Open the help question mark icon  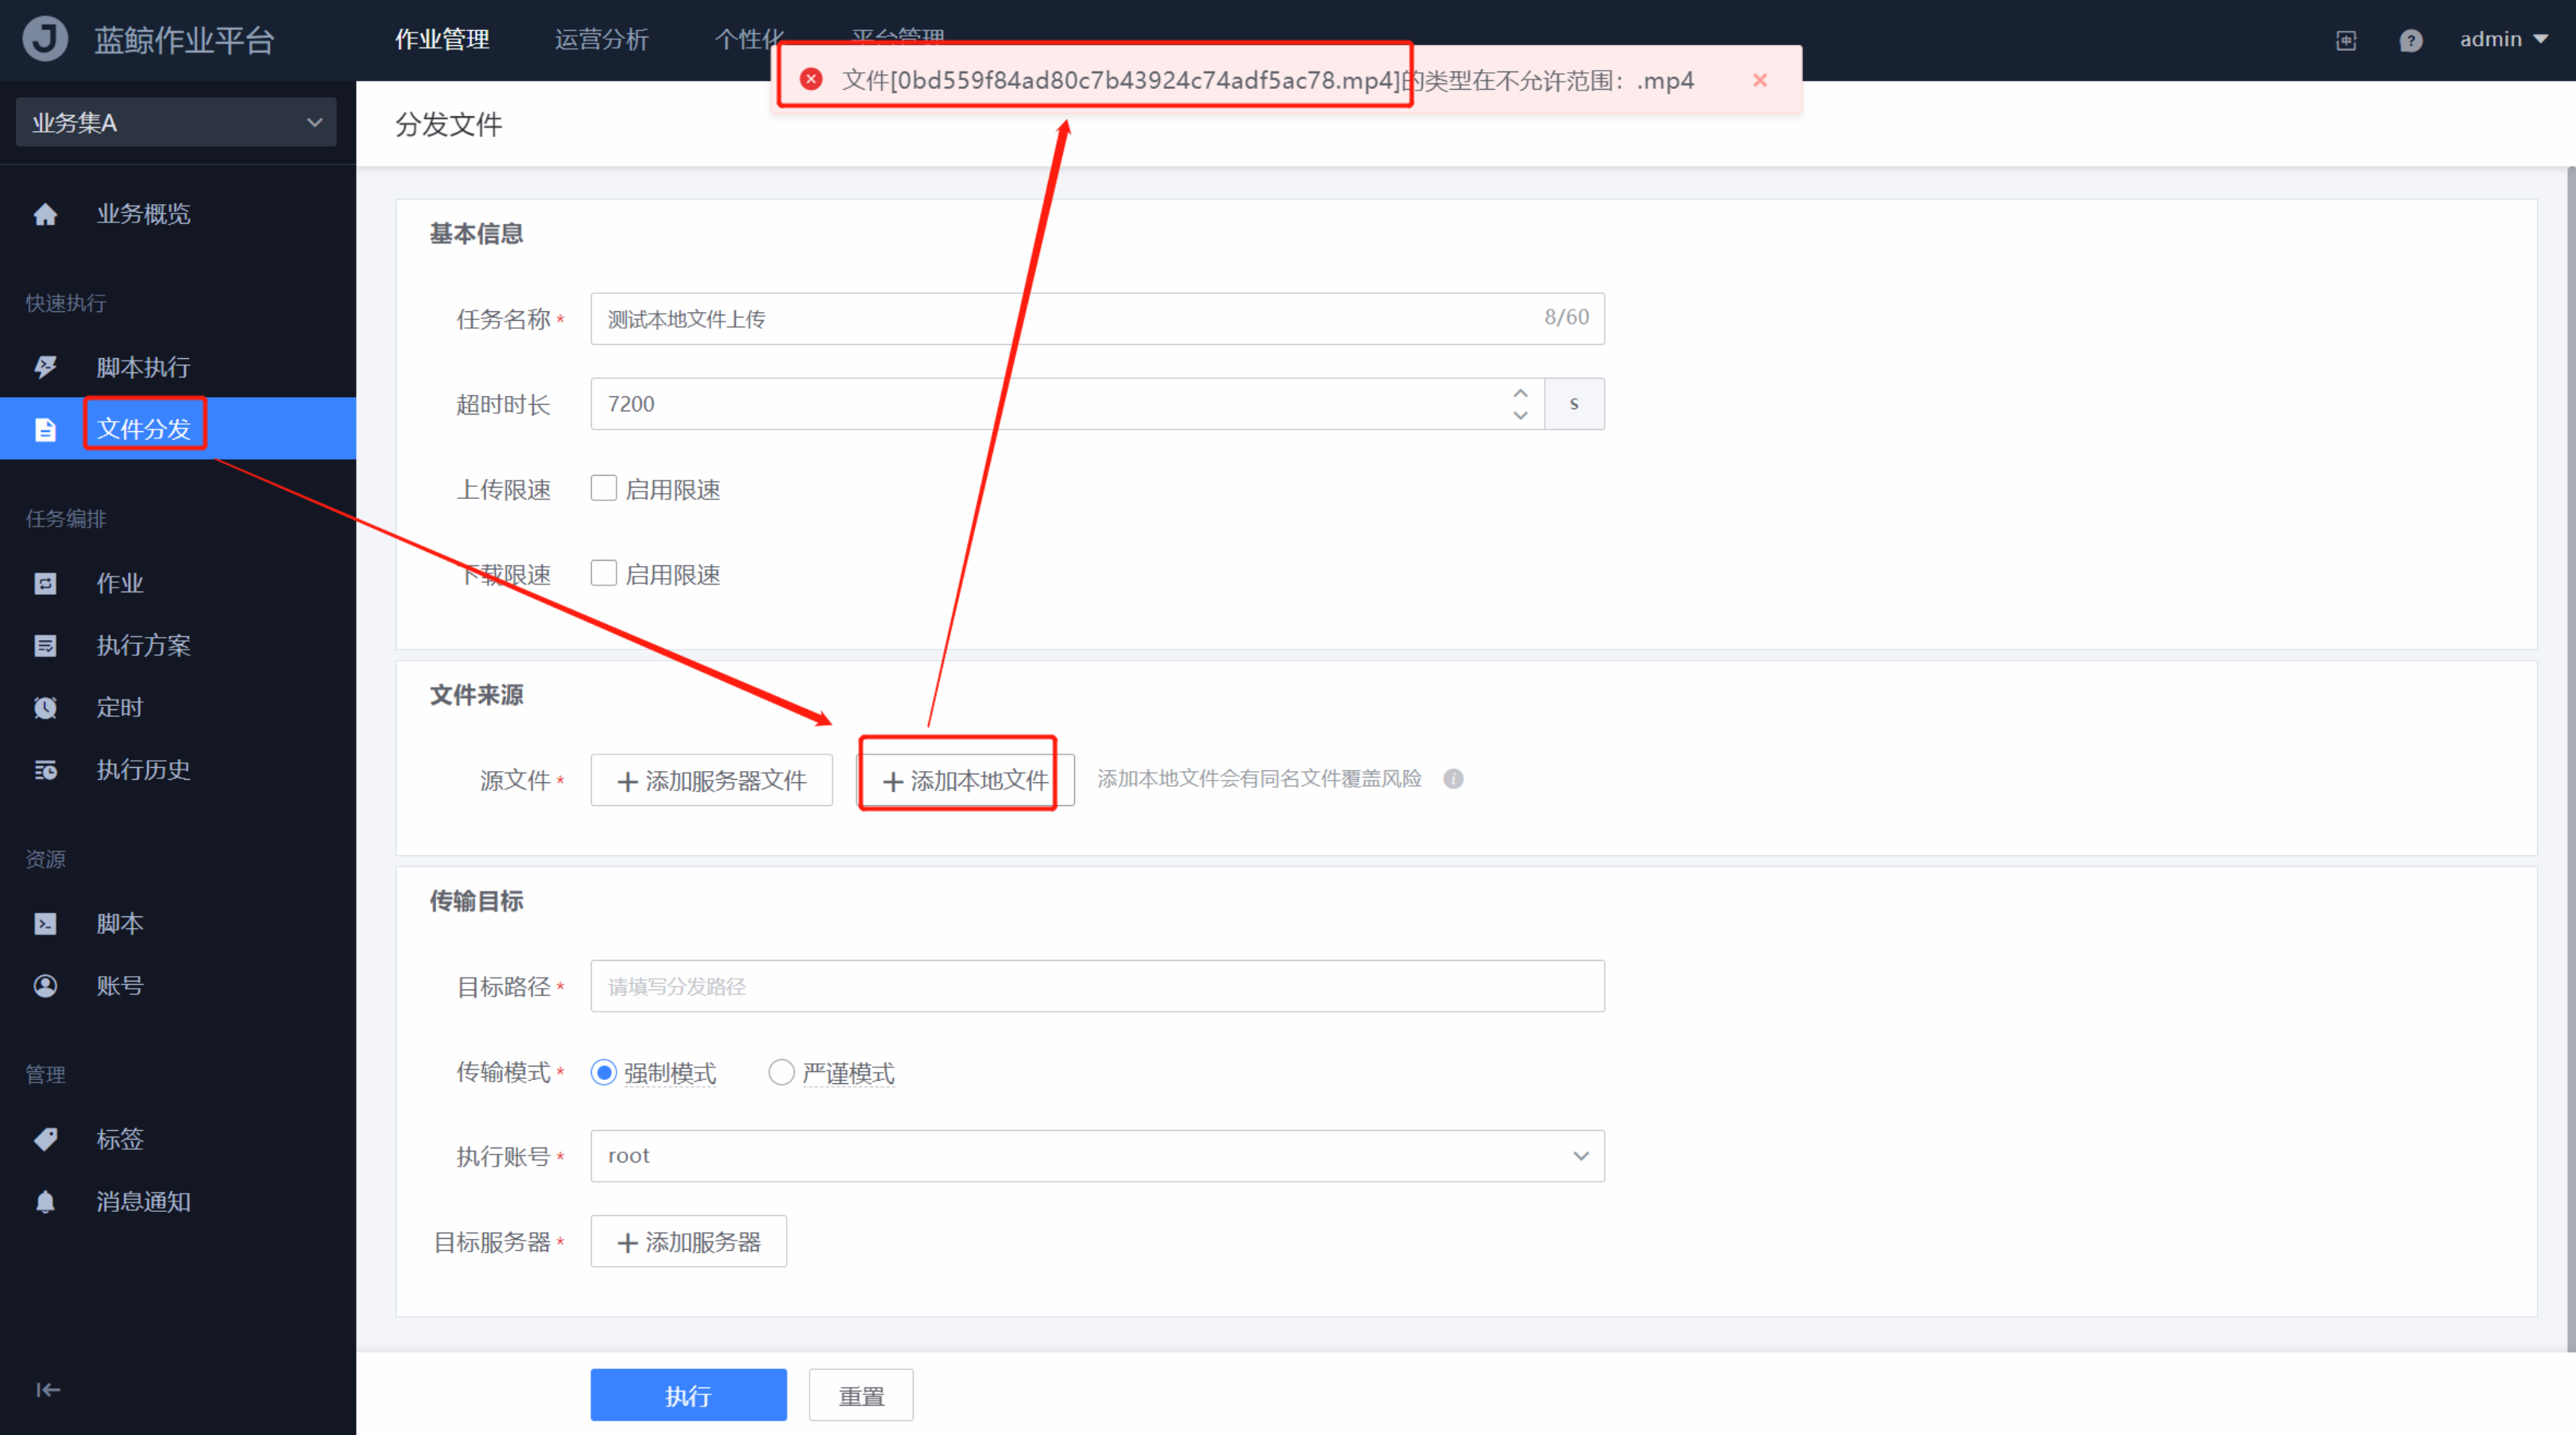click(x=2410, y=41)
